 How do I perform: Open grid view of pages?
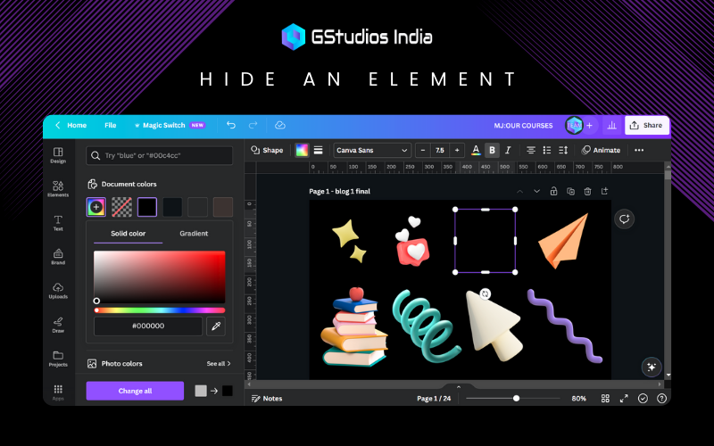[605, 398]
